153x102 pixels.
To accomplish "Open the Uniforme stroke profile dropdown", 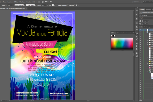I will [x=24, y=5].
